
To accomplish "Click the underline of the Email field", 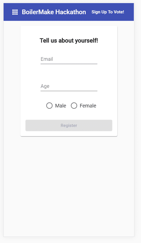I will [69, 64].
